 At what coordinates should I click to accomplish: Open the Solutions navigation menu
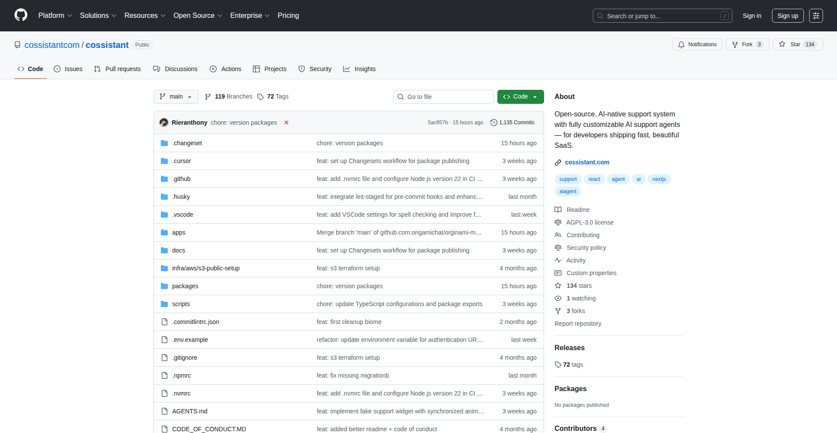point(98,16)
